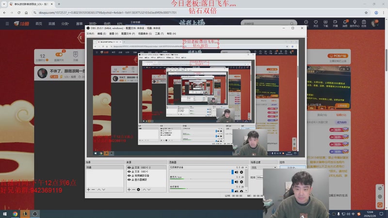Open gear settings for the microphone/Aux channel
The height and width of the screenshot is (218, 388).
242,182
